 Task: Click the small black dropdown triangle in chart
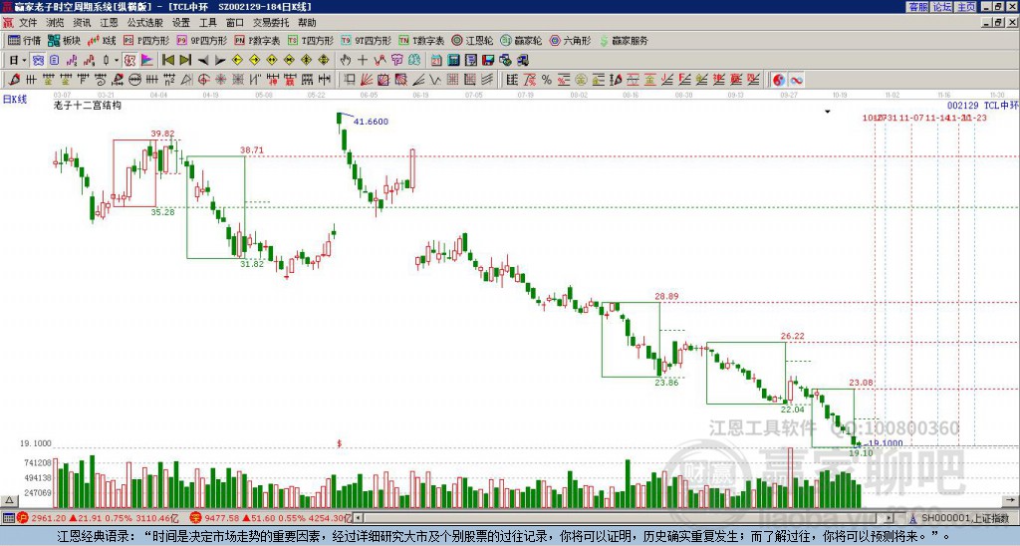(828, 112)
